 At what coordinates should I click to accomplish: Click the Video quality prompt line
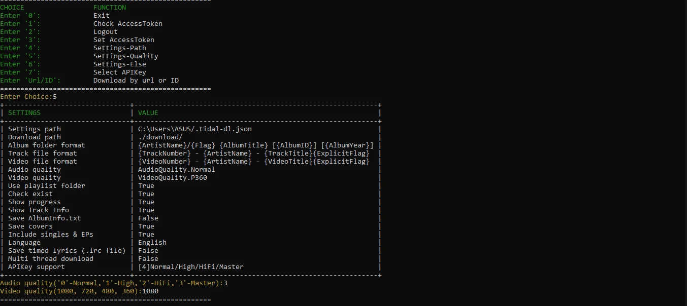pos(79,291)
